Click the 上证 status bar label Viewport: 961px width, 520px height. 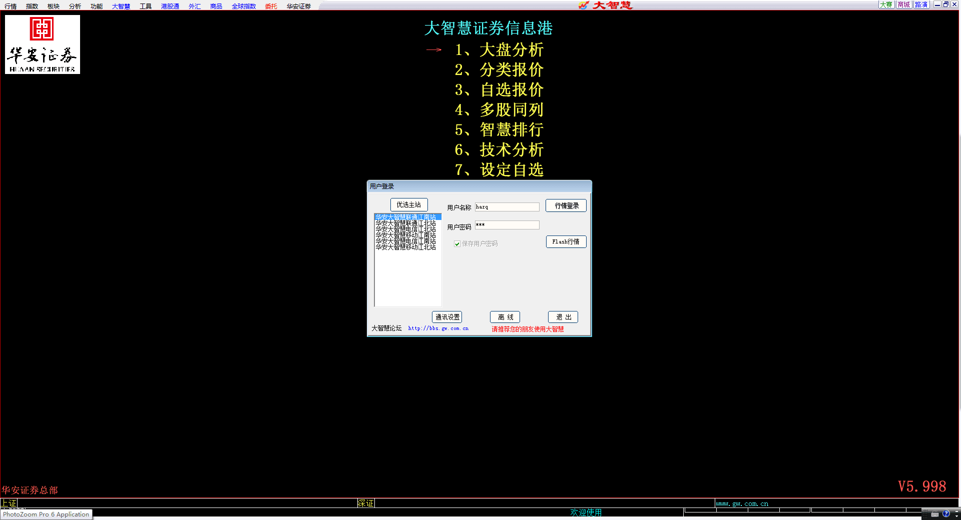click(9, 503)
